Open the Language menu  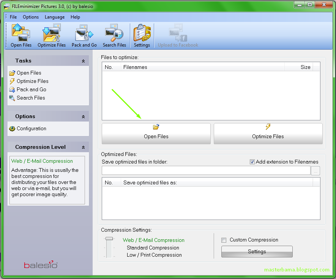click(x=54, y=17)
